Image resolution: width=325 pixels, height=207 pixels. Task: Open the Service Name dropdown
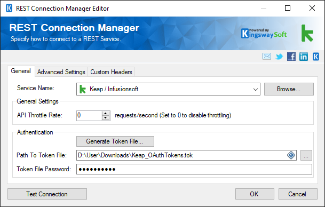[255, 89]
